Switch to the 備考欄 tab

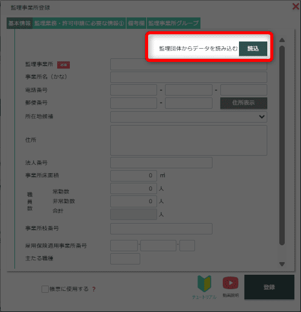click(x=136, y=23)
